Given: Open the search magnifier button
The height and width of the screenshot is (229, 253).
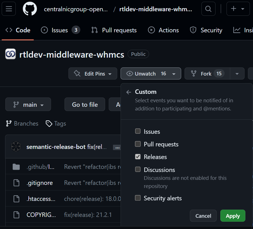Looking at the screenshot, I should [208, 9].
